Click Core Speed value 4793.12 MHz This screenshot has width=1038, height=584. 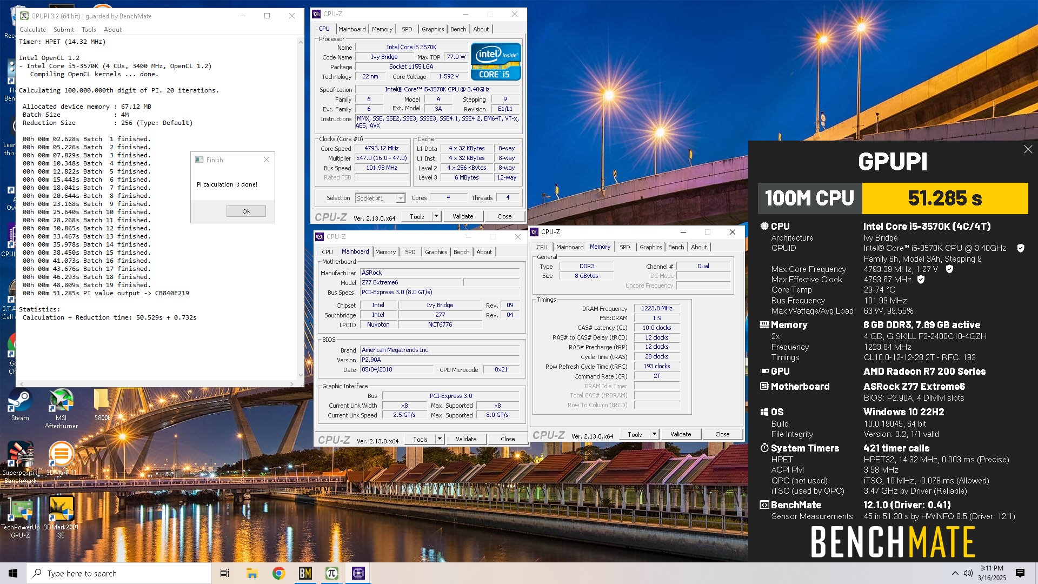pos(381,148)
